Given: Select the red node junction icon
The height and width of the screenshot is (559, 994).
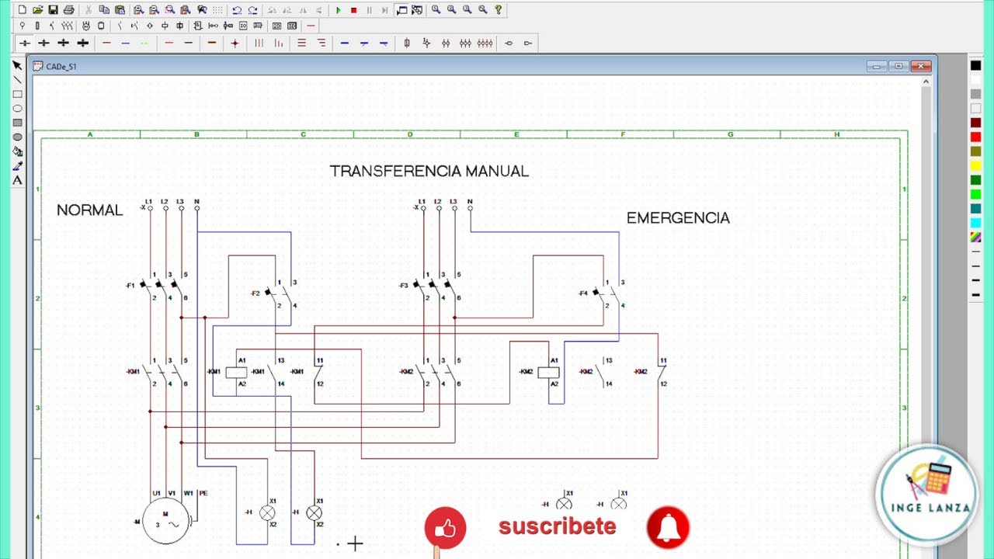Looking at the screenshot, I should tap(235, 43).
